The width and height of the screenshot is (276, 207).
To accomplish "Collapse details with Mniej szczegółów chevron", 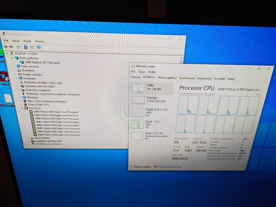I will click(131, 167).
